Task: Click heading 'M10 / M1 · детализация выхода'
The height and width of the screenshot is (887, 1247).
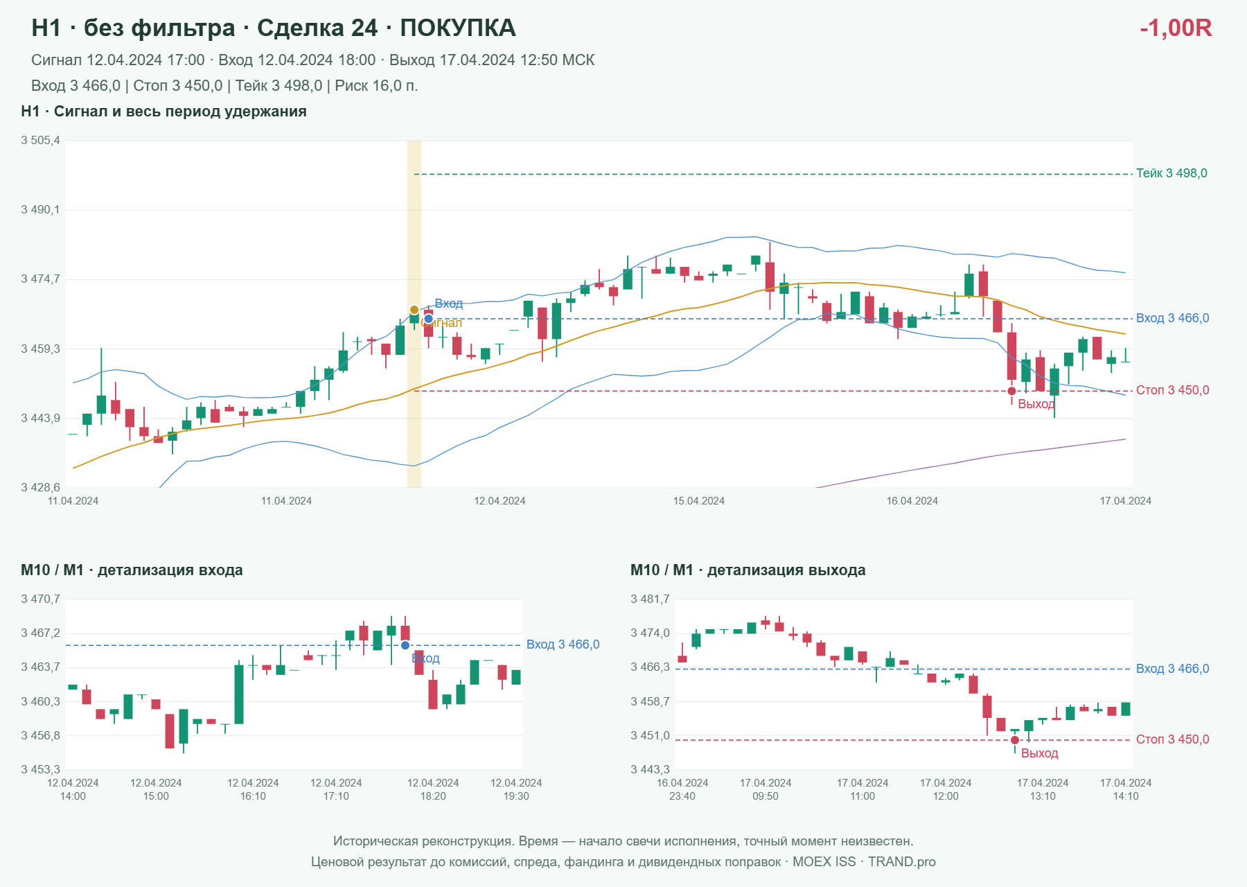Action: [748, 570]
